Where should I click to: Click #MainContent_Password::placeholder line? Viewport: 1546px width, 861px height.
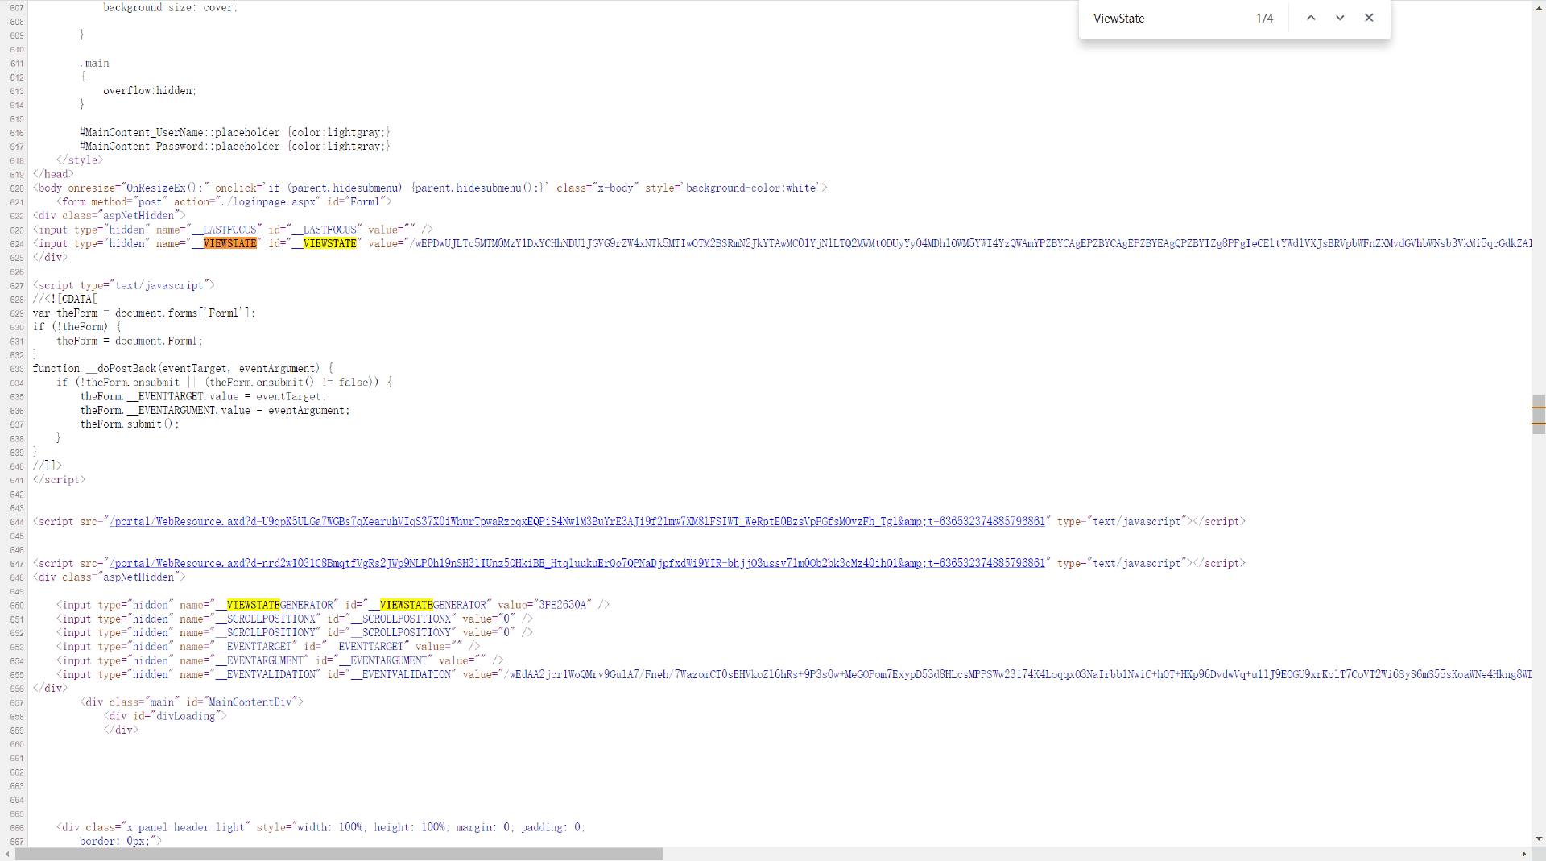[x=235, y=147]
